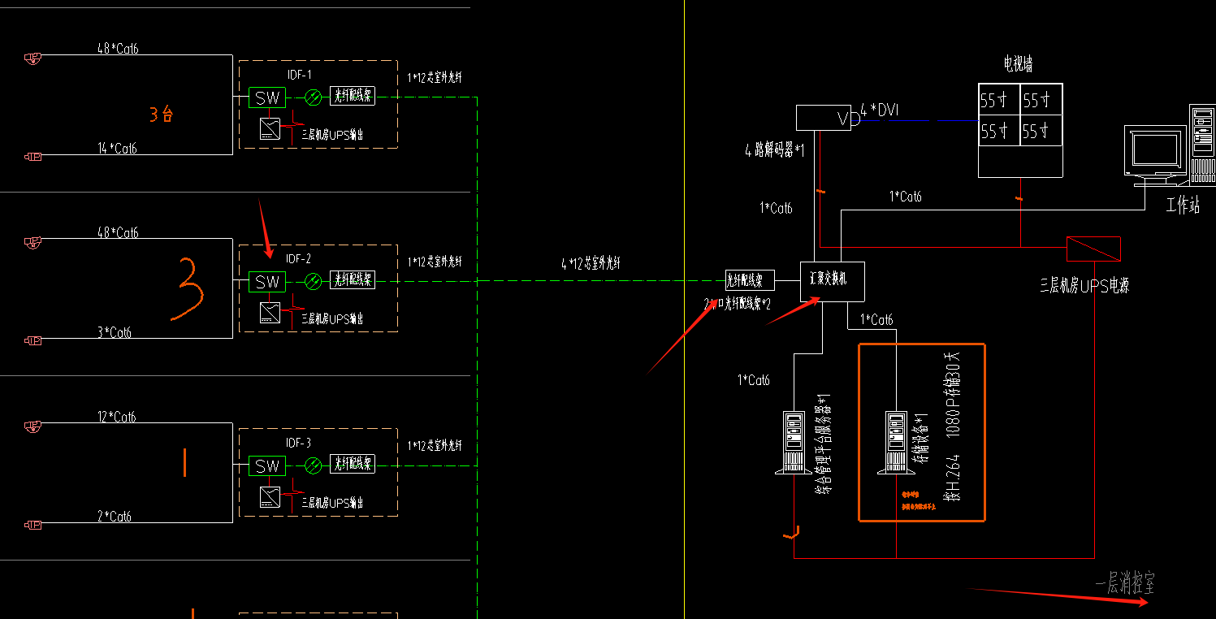1216x619 pixels.
Task: Click the 24口光纤配线架*2 label
Action: [737, 303]
